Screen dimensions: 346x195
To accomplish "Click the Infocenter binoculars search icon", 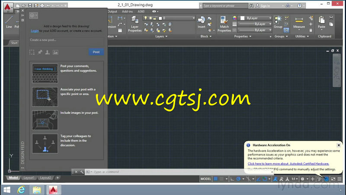I will click(x=251, y=6).
